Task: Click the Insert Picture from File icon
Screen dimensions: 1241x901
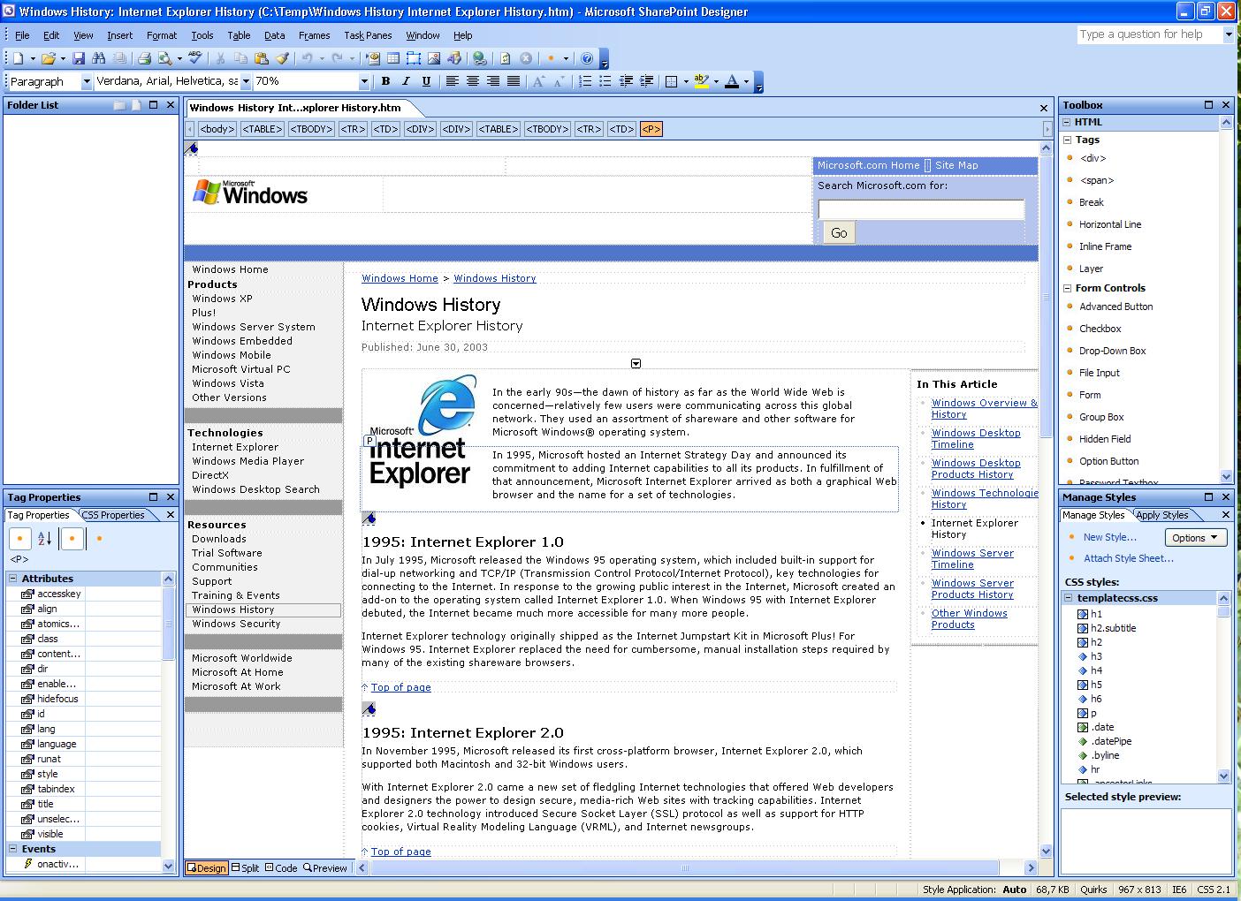Action: (434, 58)
